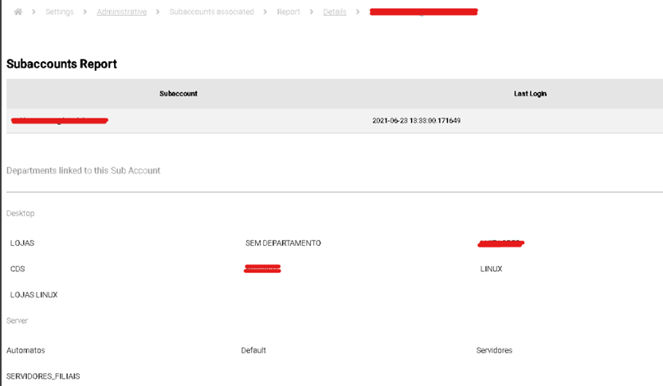Screen dimensions: 663x386
Task: Open the Administrative breadcrumb link
Action: (121, 13)
